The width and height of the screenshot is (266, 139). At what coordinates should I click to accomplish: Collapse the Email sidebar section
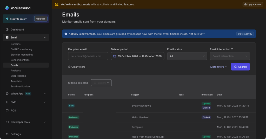pos(45,37)
